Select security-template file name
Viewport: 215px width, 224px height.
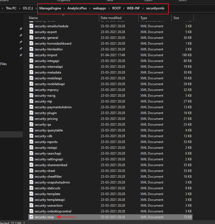point(47,194)
